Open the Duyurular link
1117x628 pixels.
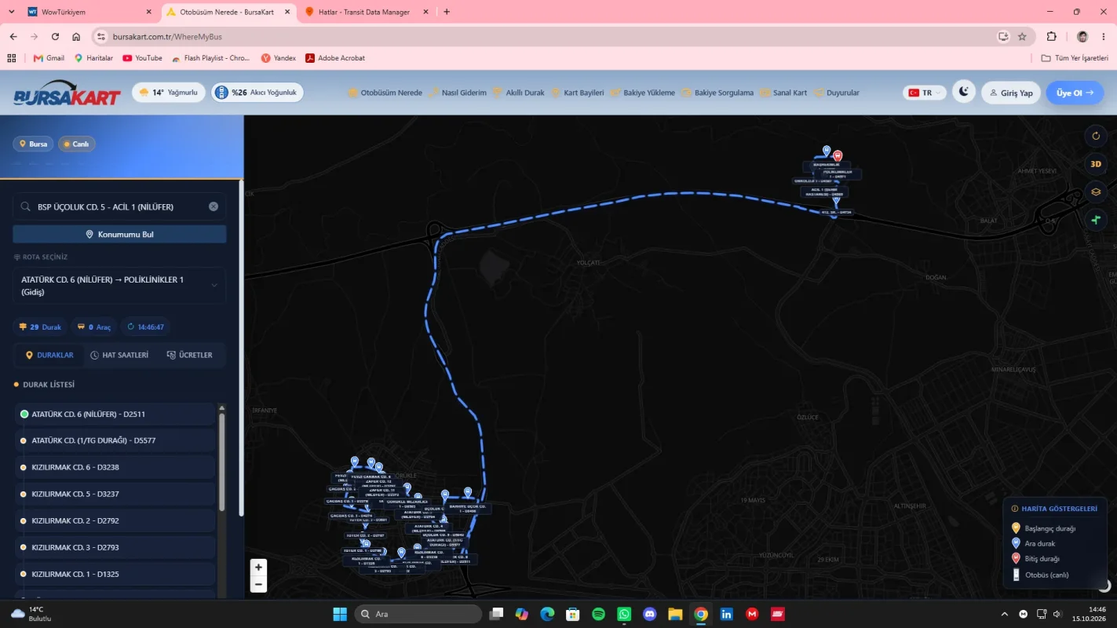pyautogui.click(x=837, y=93)
